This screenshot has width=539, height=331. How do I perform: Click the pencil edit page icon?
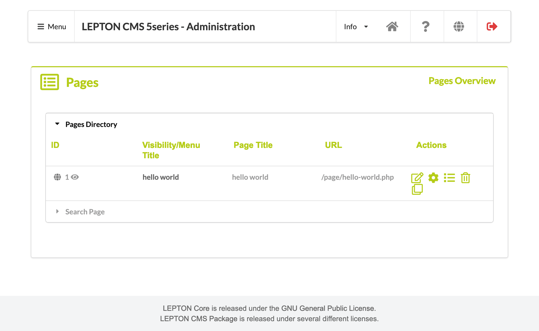coord(417,178)
